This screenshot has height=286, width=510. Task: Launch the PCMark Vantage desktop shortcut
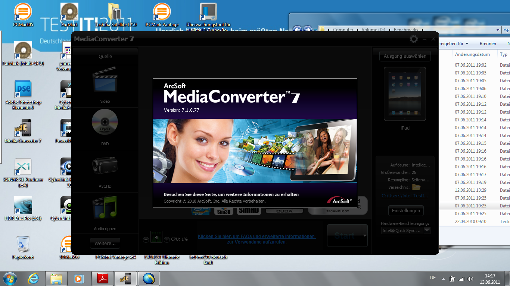[x=162, y=16]
